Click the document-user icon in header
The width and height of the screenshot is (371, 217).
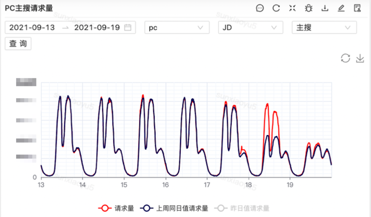[x=357, y=8]
